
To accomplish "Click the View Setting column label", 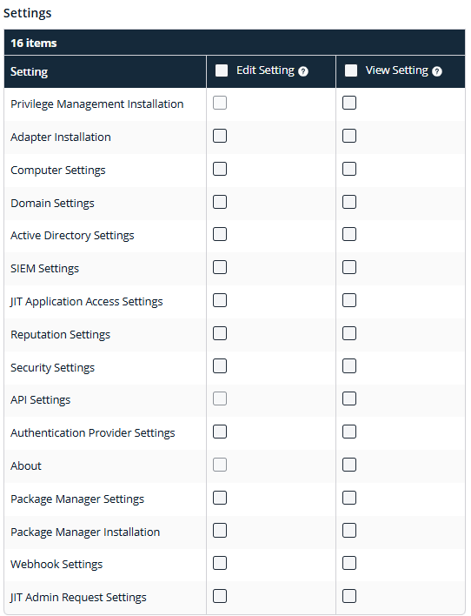I will pyautogui.click(x=397, y=70).
